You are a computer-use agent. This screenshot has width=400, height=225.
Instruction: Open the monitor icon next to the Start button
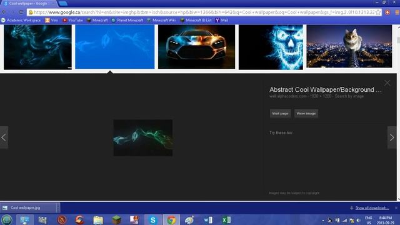coord(25,219)
